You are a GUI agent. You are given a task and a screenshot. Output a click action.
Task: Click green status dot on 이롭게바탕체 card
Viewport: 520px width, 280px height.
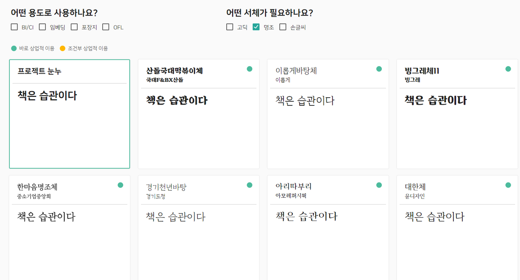click(x=379, y=69)
